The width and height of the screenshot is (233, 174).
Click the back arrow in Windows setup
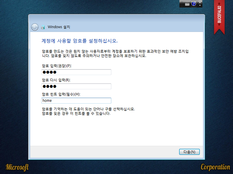(x=35, y=27)
